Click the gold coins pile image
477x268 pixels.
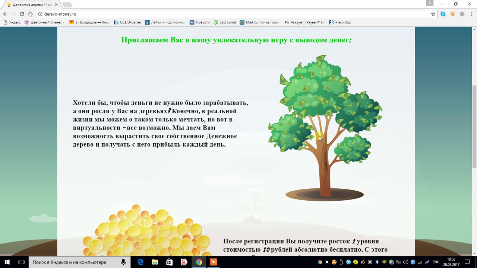click(x=146, y=230)
